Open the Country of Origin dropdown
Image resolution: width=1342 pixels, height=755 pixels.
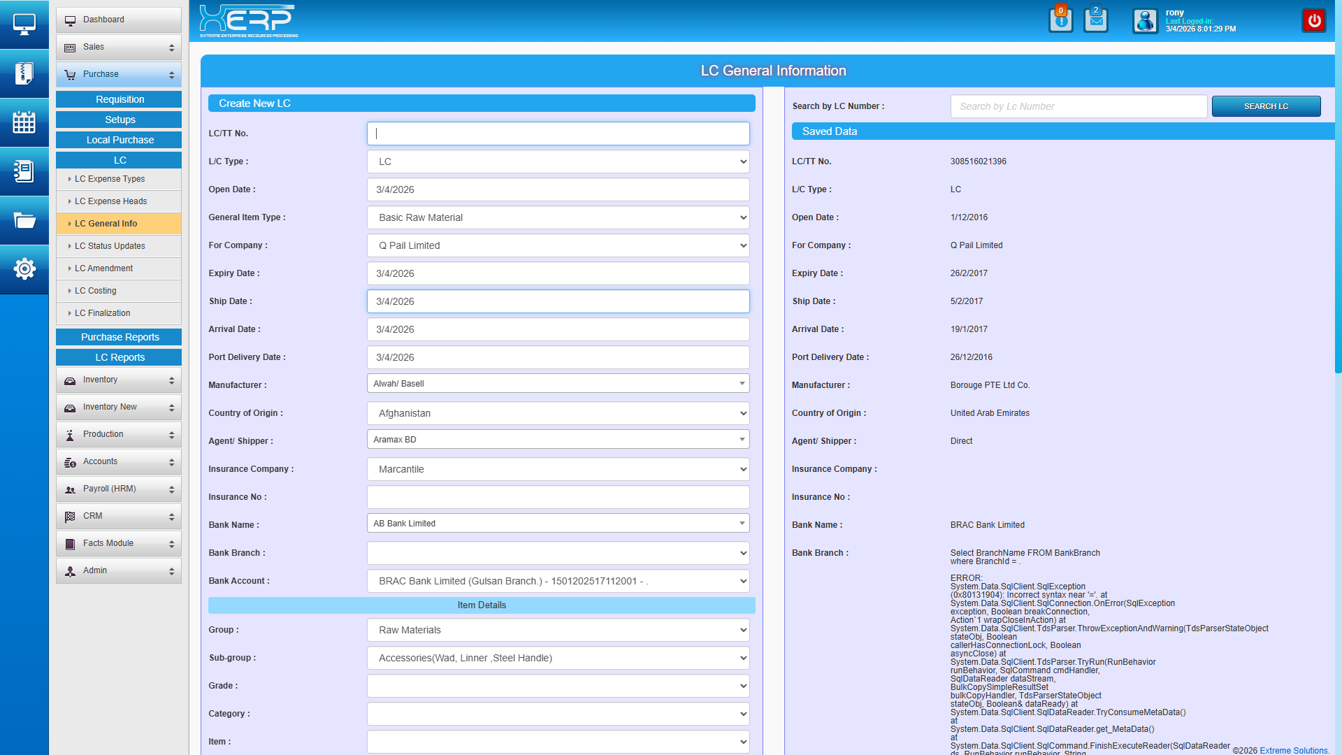point(558,413)
